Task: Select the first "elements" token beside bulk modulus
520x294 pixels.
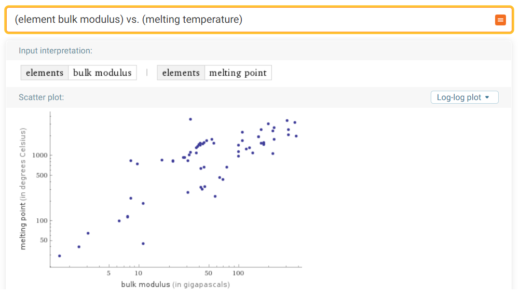Action: pos(45,73)
